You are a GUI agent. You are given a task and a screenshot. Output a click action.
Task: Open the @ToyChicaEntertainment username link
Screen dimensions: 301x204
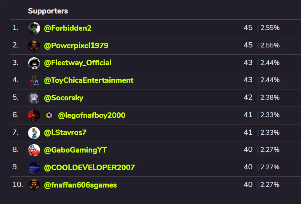89,80
